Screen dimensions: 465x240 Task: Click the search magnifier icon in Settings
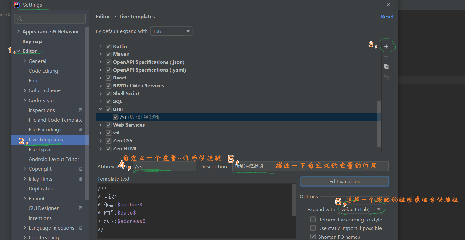20,19
